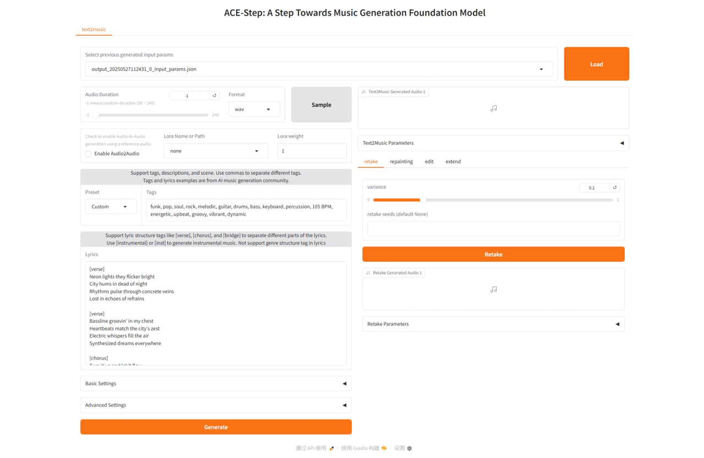Click the settings gear icon in footer
Image resolution: width=704 pixels, height=458 pixels.
409,448
